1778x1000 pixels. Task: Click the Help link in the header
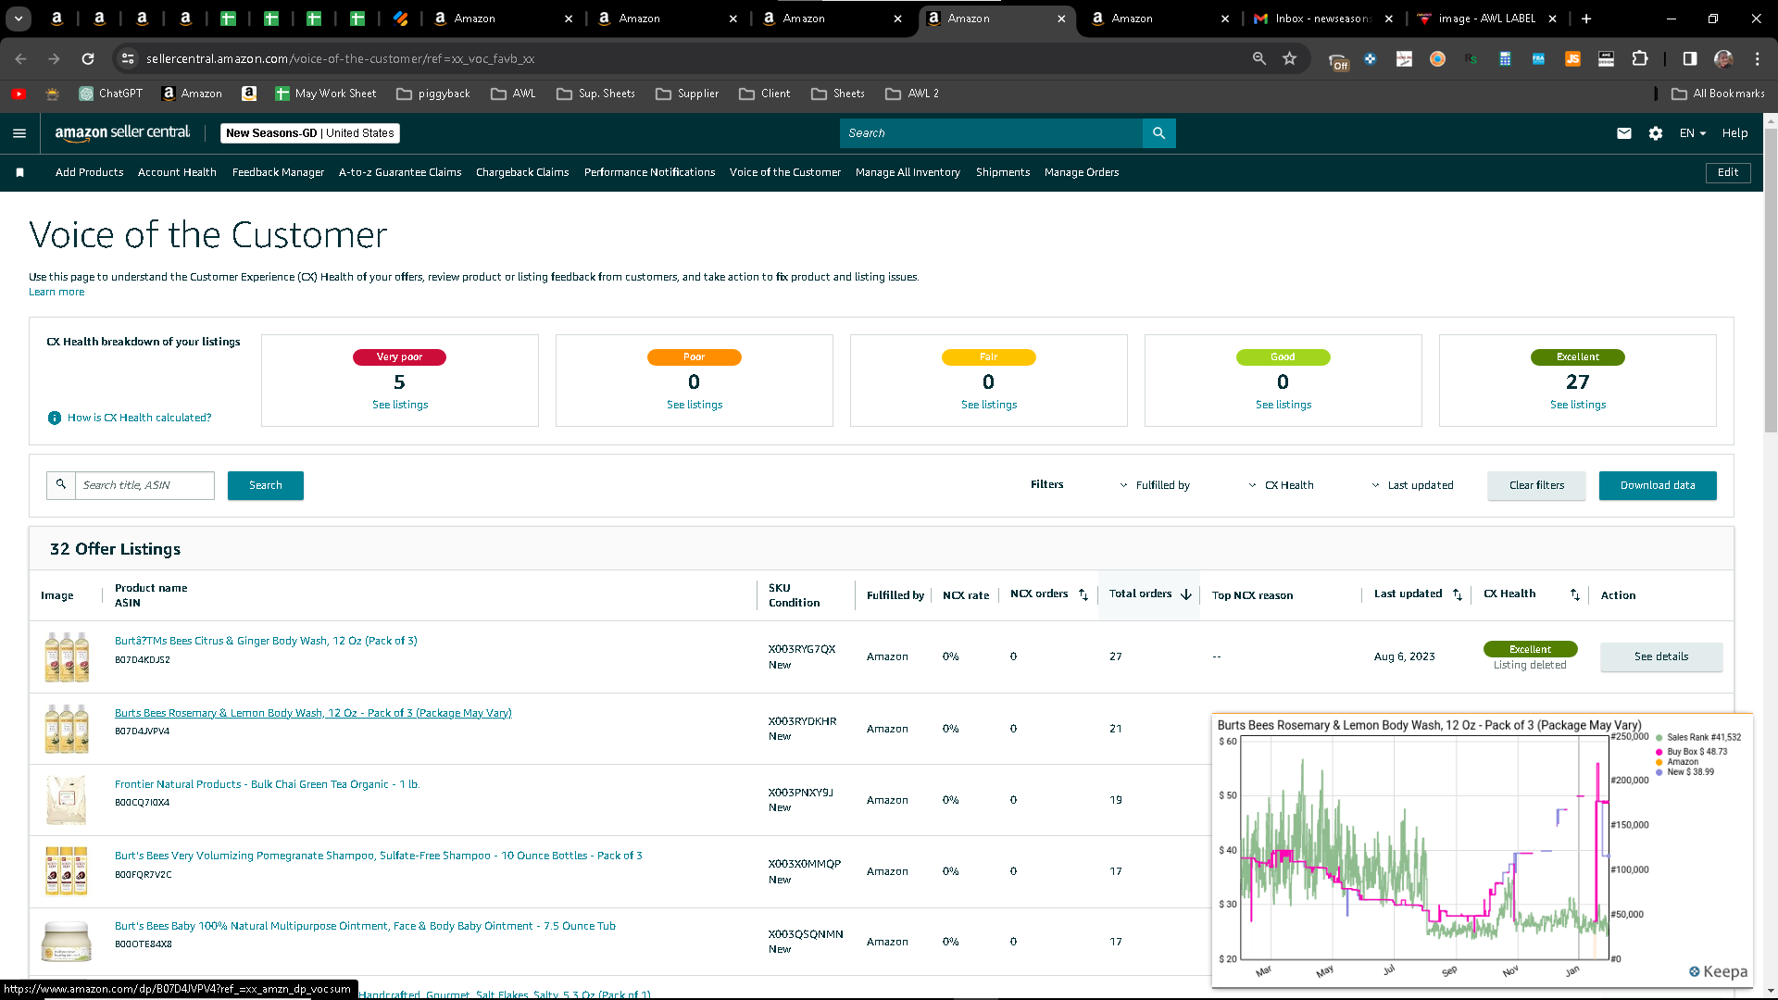click(1734, 133)
